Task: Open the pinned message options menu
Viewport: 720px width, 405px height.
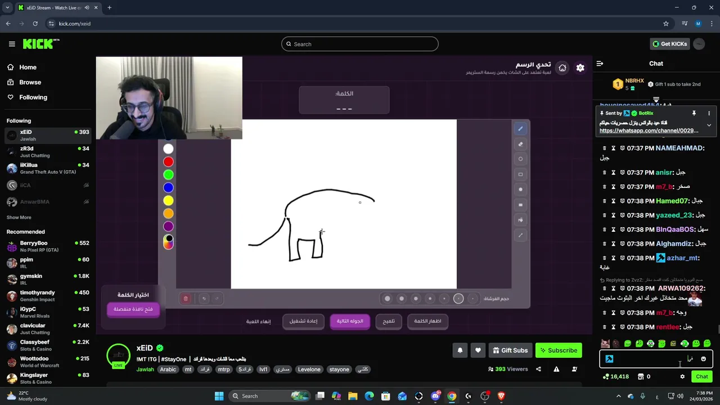Action: (x=709, y=113)
